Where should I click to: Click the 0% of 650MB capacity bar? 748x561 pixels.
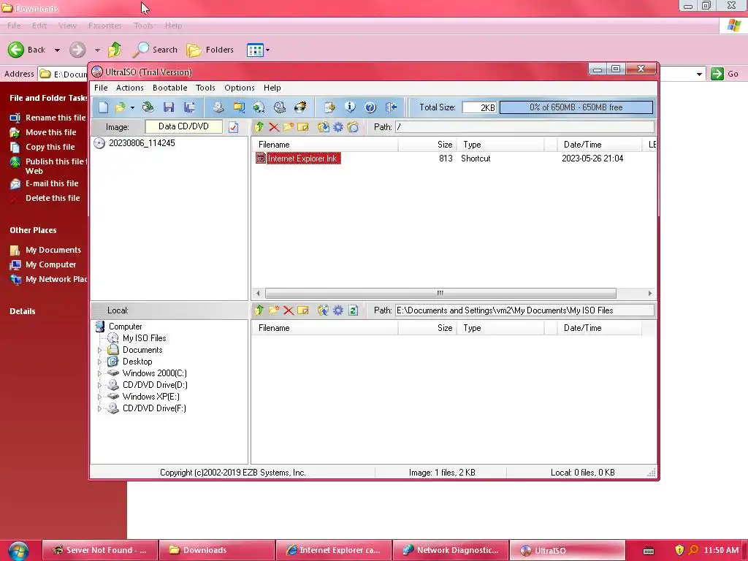[x=576, y=107]
